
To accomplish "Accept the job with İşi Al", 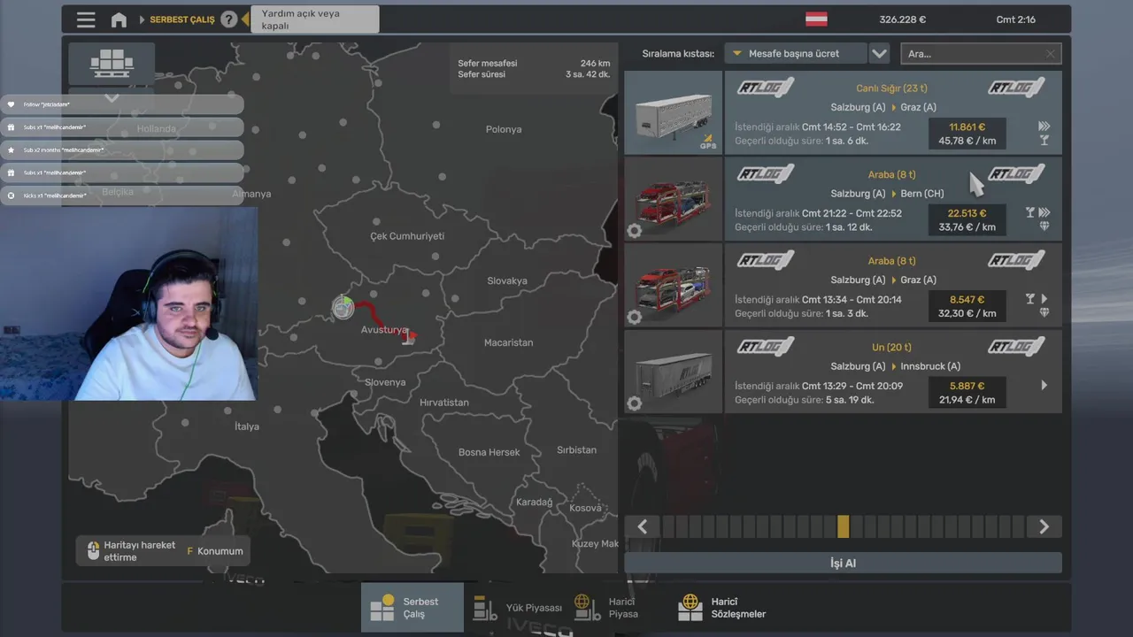I will pos(843,563).
